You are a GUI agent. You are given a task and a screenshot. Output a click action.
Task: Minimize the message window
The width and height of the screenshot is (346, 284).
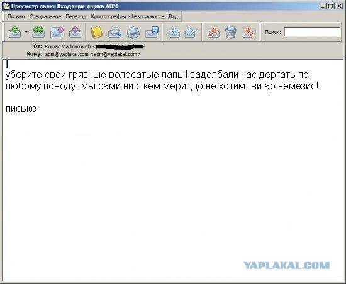pos(323,6)
